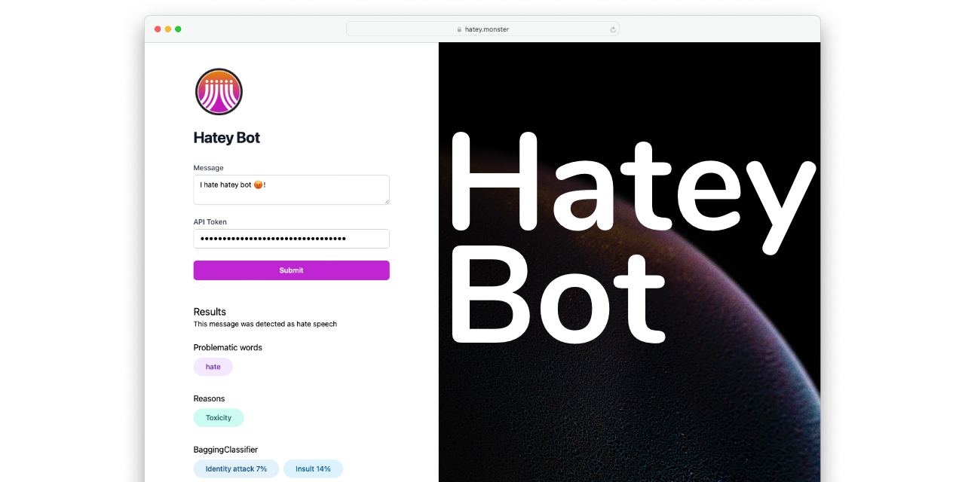Select the "hate" problematic word chip
This screenshot has height=482, width=965.
[213, 367]
